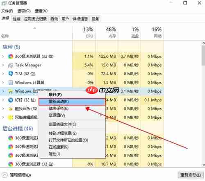Expand the 酷我音乐 row
This screenshot has width=205, height=181.
click(3, 109)
